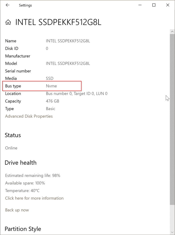Minimize the Settings window
The height and width of the screenshot is (235, 175).
point(140,5)
